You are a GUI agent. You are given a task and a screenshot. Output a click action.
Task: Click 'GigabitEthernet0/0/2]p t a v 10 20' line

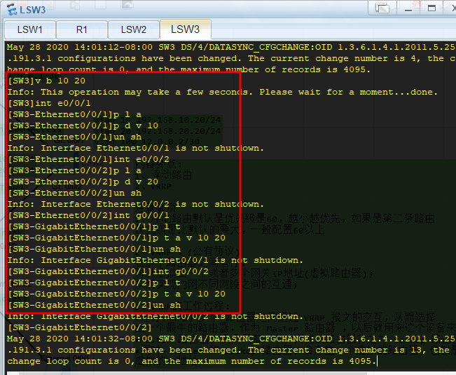click(x=116, y=294)
